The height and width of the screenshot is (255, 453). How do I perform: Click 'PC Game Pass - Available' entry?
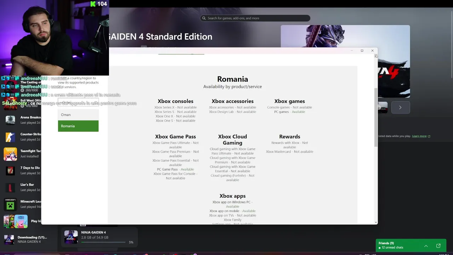pos(176,169)
